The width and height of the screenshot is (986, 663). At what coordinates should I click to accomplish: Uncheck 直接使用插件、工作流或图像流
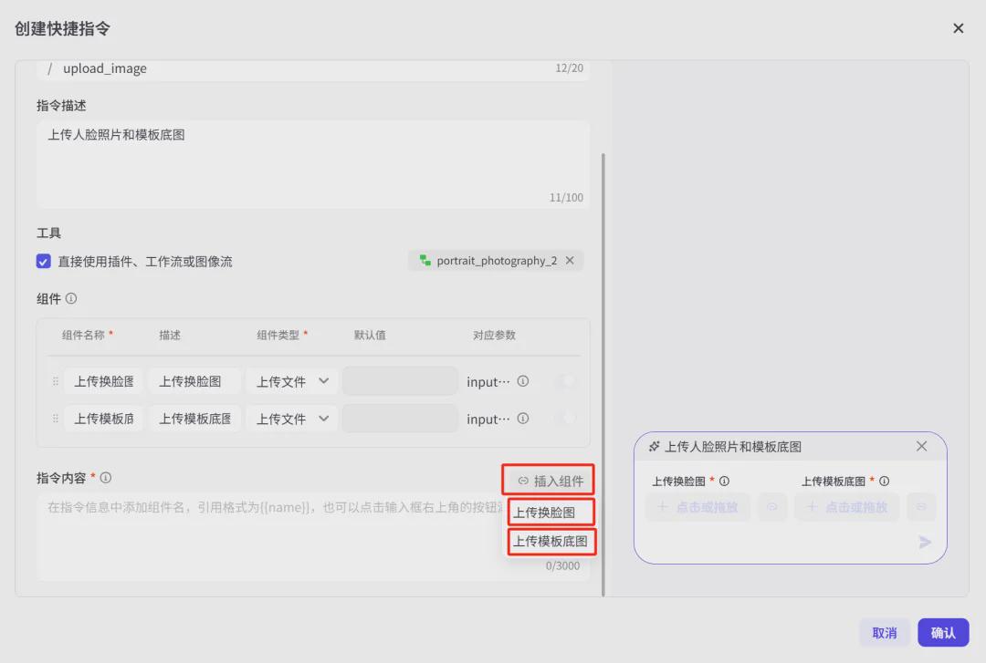[43, 261]
